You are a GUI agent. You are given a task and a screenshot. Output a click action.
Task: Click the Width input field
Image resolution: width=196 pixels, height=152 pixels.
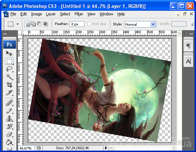tap(179, 24)
